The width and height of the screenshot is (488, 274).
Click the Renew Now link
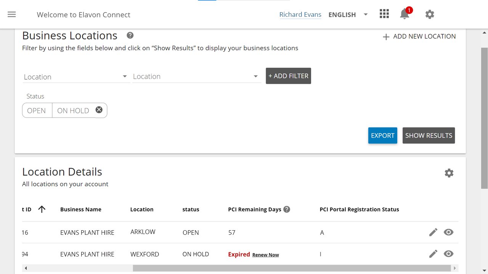tap(265, 255)
